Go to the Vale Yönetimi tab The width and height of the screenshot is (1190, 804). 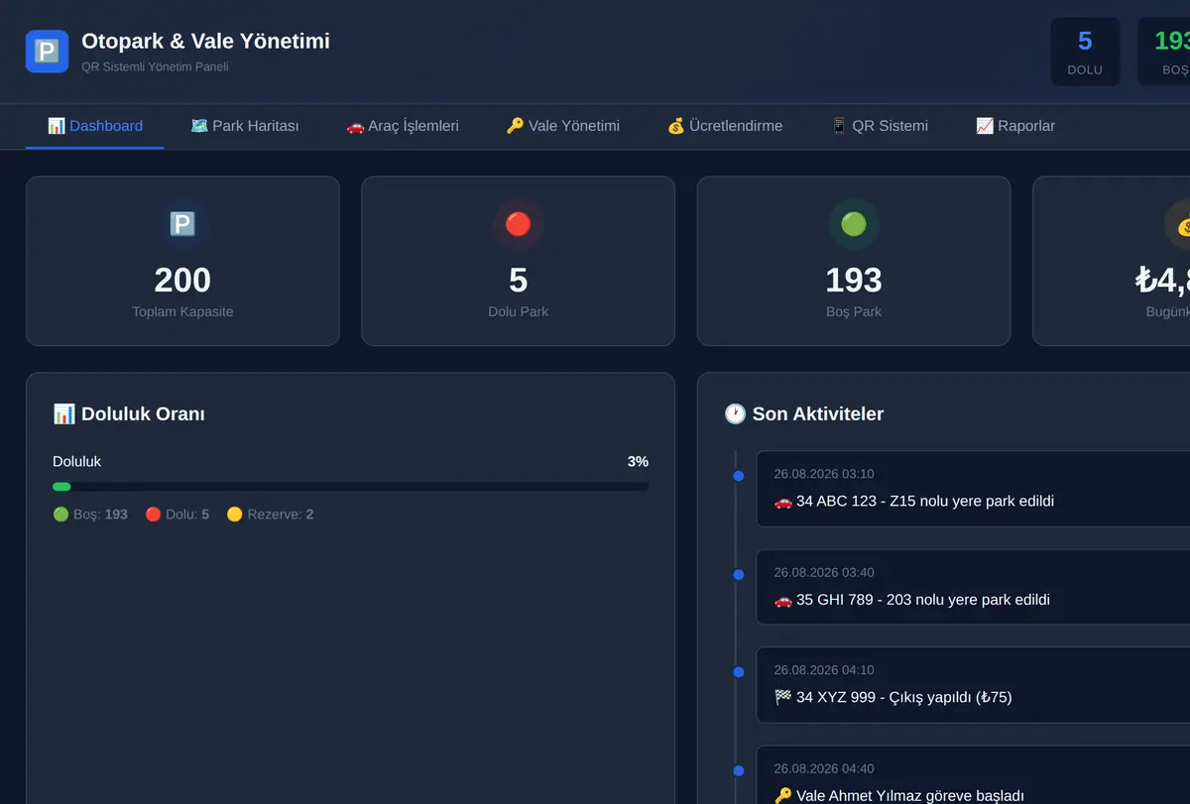pos(562,126)
